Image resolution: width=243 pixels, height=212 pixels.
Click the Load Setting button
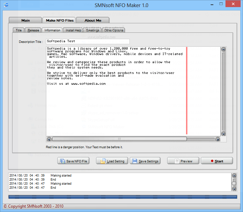point(112,161)
